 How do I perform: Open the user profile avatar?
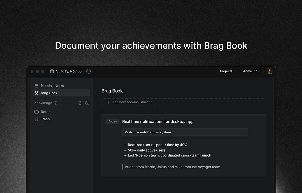click(x=269, y=71)
